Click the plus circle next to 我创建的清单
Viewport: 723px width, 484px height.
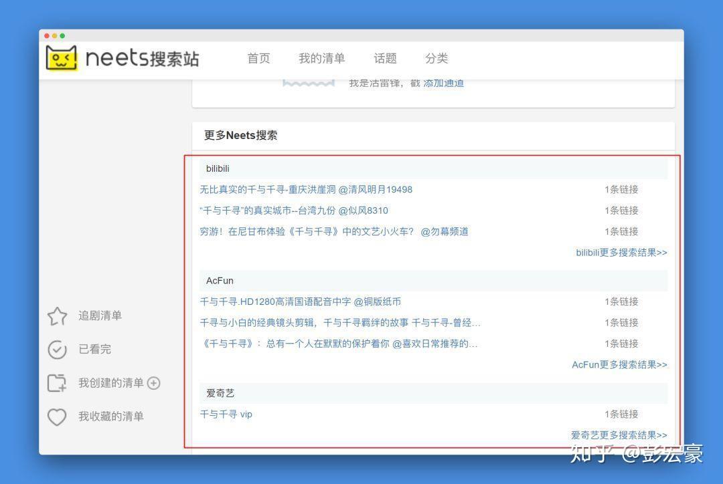coord(153,383)
